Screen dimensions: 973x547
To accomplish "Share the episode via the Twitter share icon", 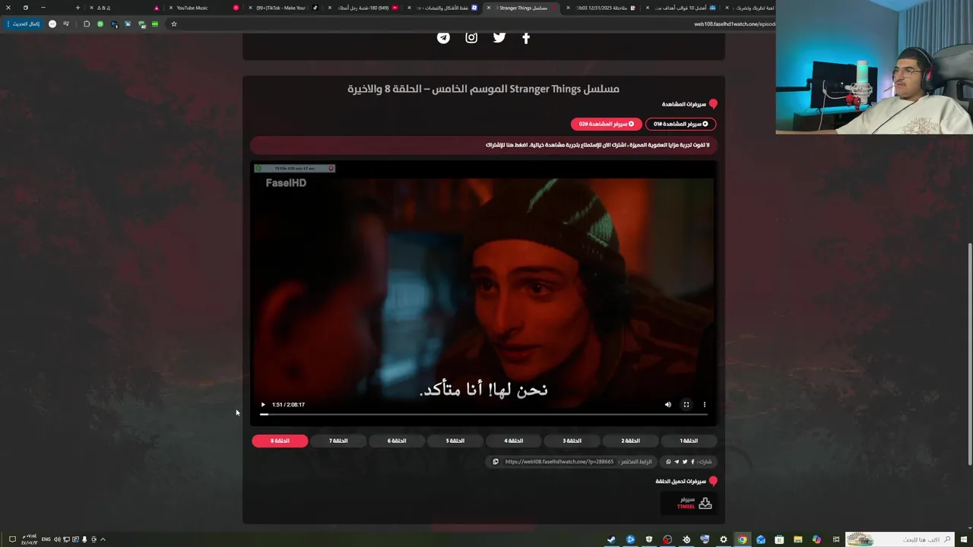I will pos(685,462).
